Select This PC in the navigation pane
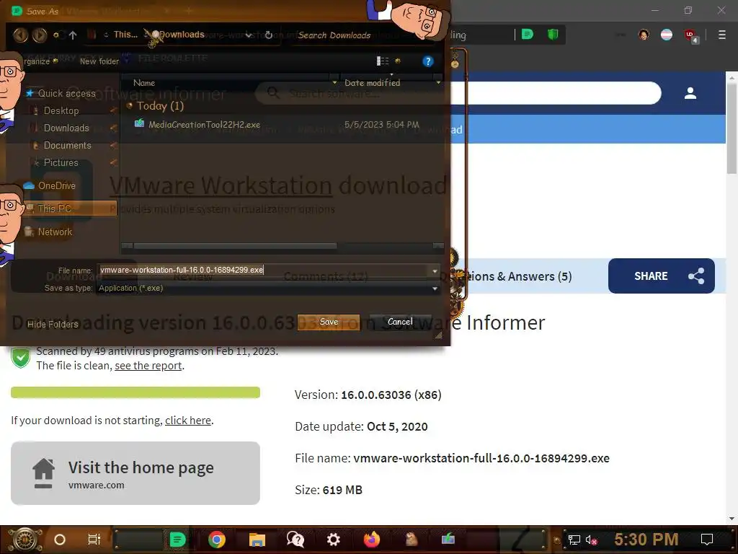738x554 pixels. (x=70, y=208)
